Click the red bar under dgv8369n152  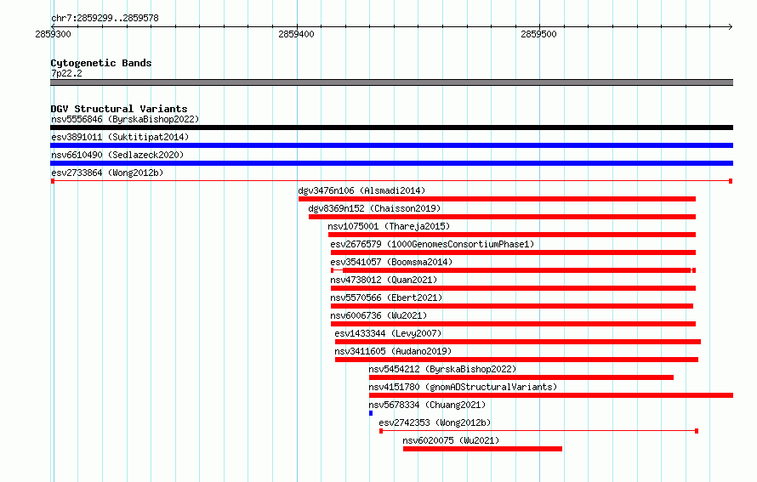click(502, 217)
